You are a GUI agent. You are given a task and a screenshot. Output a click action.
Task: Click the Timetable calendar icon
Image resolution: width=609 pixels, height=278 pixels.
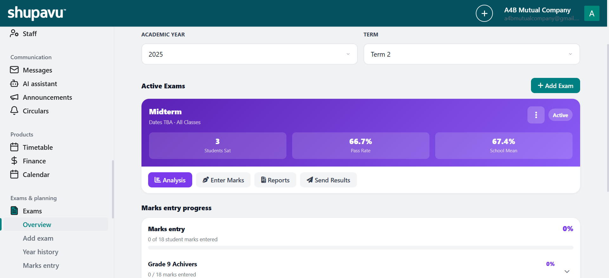[14, 147]
